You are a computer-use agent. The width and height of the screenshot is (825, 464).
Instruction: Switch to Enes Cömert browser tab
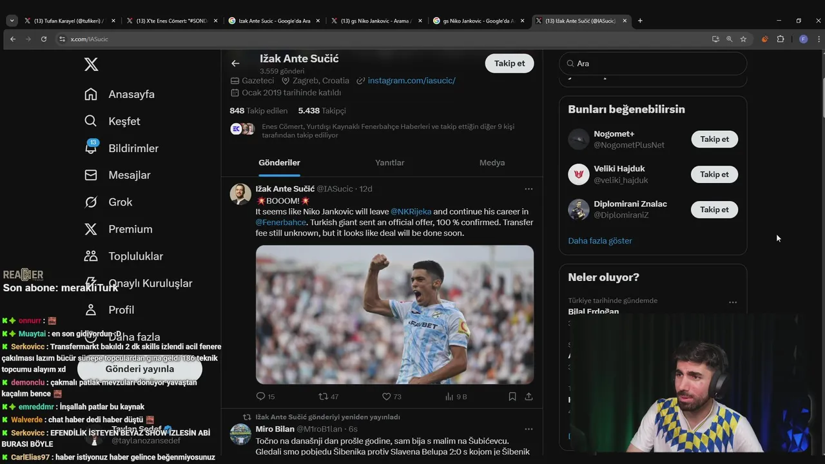click(171, 21)
